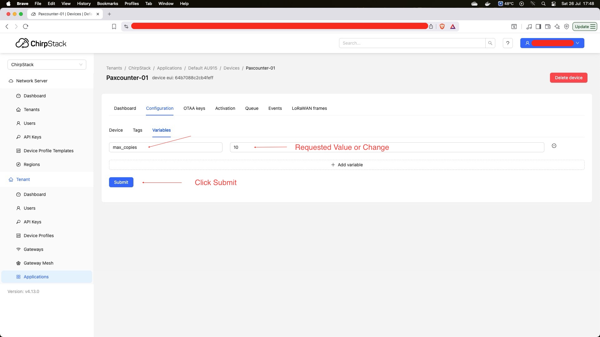Click the share icon in address bar
Image resolution: width=600 pixels, height=337 pixels.
coord(431,27)
